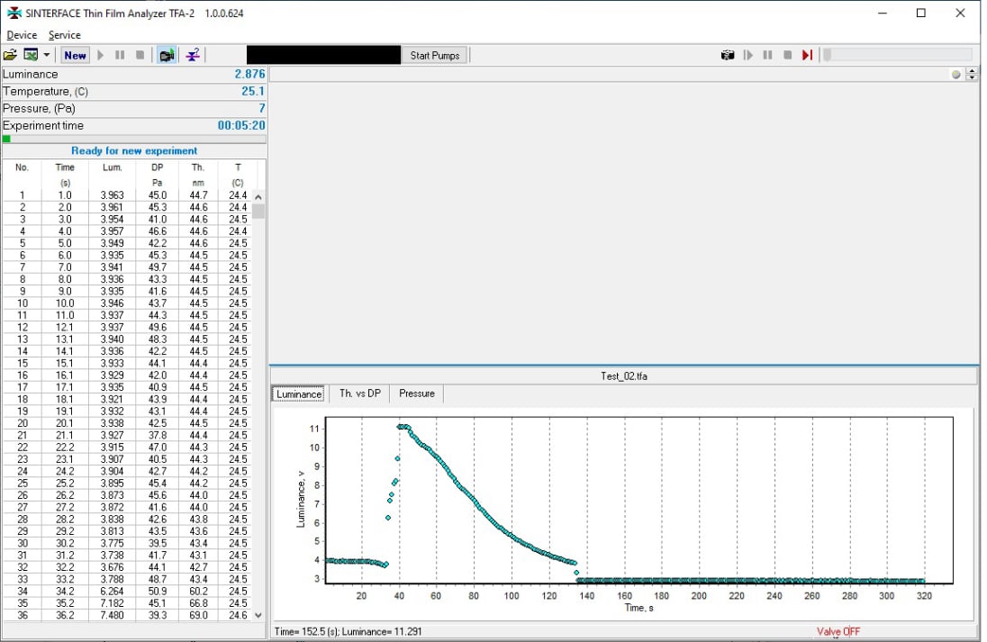The height and width of the screenshot is (642, 987).
Task: Click the experiment progress bar
Action: tap(134, 139)
